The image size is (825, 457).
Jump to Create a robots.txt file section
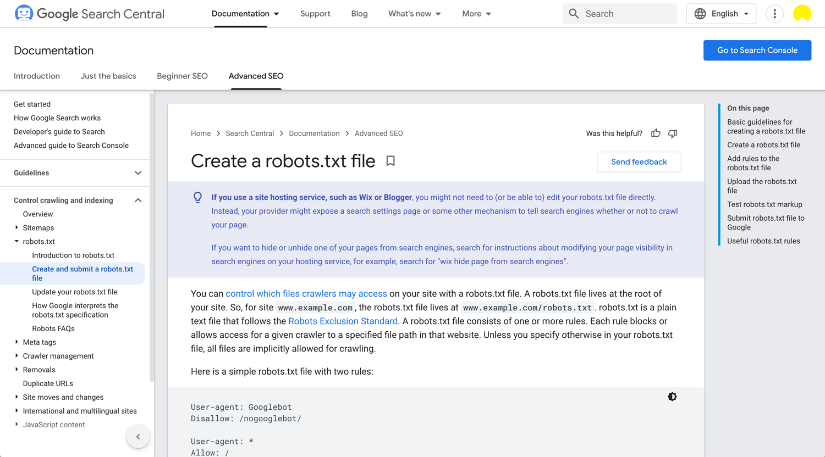(763, 145)
